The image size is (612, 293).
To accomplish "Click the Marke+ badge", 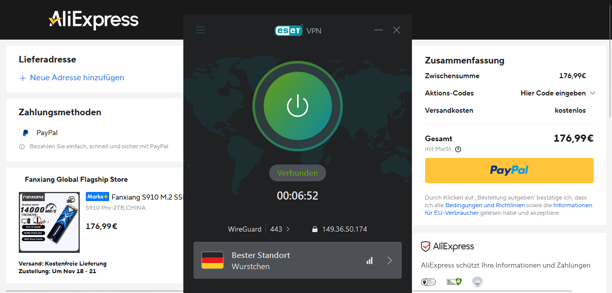I will pyautogui.click(x=97, y=197).
